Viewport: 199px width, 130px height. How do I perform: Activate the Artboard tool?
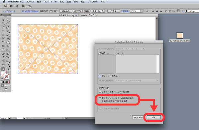point(3,65)
